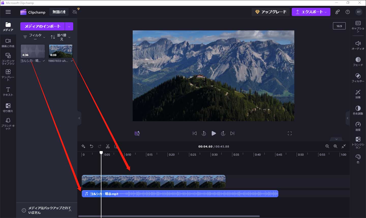The width and height of the screenshot is (366, 218).
Task: Click the cloud sync off icon
Action: (75, 12)
